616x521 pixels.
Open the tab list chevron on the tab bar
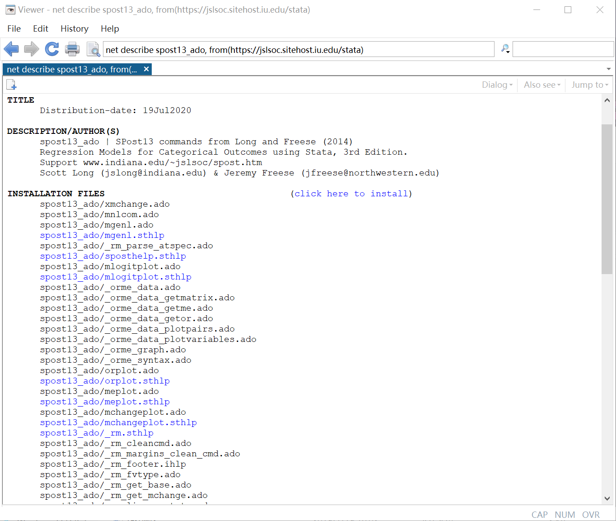click(608, 69)
